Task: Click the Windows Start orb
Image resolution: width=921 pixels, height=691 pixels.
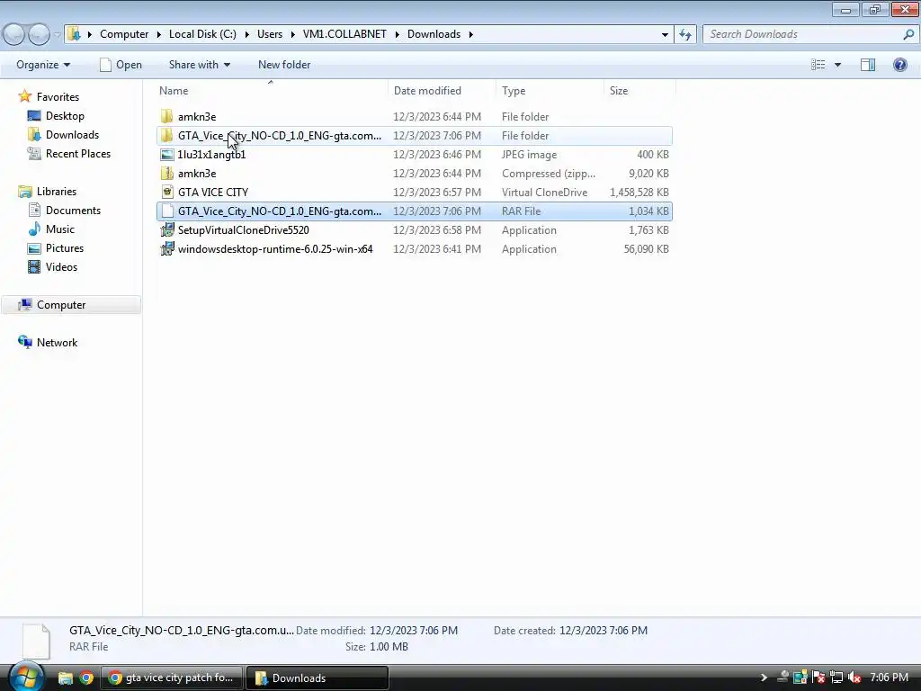Action: click(x=26, y=677)
